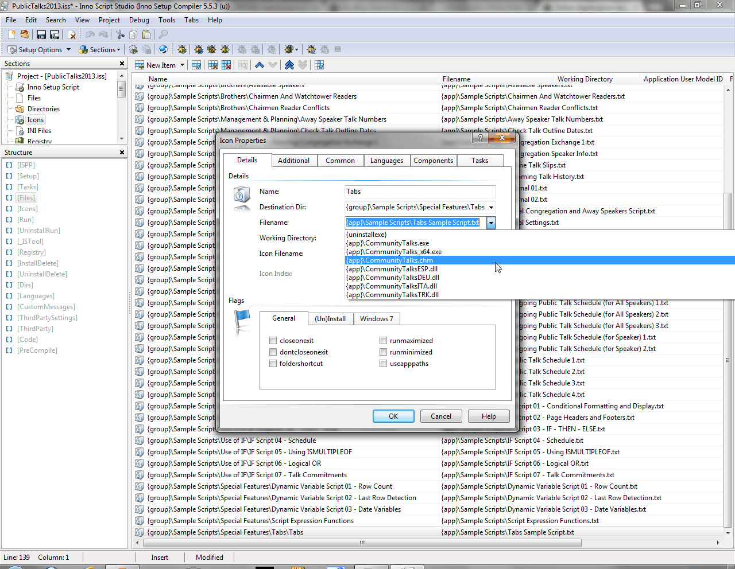This screenshot has height=569, width=735.
Task: Click the Name field containing Tabs
Action: point(420,192)
